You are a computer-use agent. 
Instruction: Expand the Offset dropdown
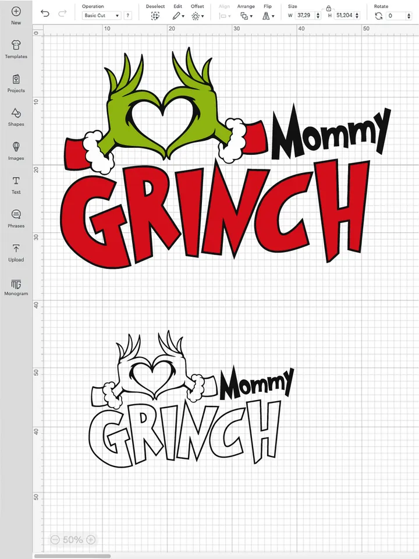click(x=197, y=16)
